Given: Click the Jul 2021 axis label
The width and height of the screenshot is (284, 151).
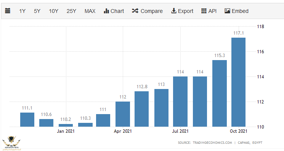Looking at the screenshot, I should tap(180, 131).
